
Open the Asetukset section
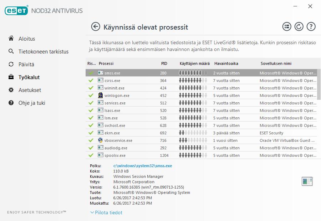[30, 90]
